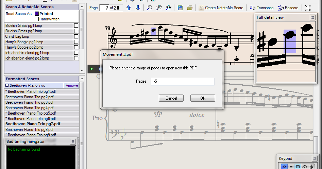Click scroll-down arrow of Scans list

pos(82,71)
